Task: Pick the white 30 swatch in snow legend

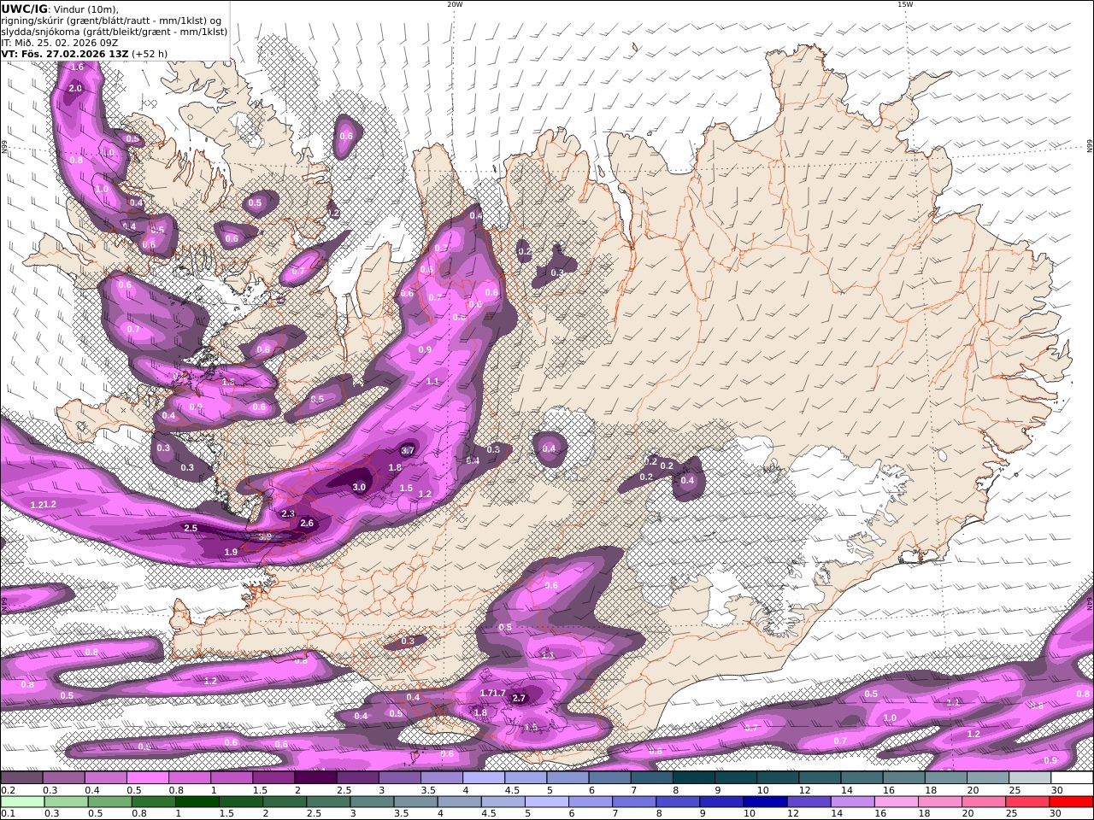Action: click(x=1072, y=777)
